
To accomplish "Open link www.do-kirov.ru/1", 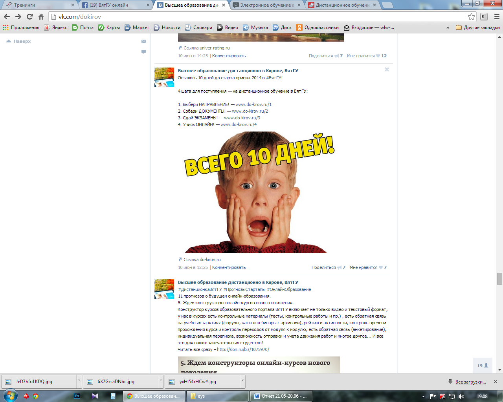I will [253, 104].
